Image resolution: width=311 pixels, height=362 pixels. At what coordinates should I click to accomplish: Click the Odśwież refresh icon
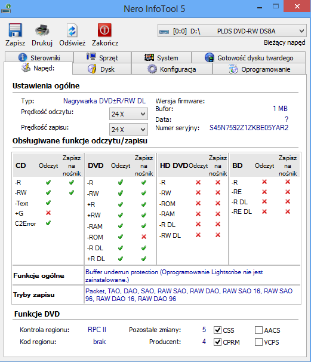[72, 30]
